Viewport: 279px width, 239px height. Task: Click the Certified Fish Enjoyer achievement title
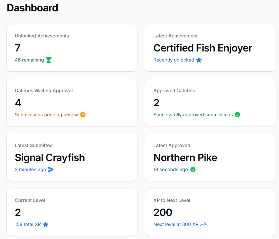[203, 48]
